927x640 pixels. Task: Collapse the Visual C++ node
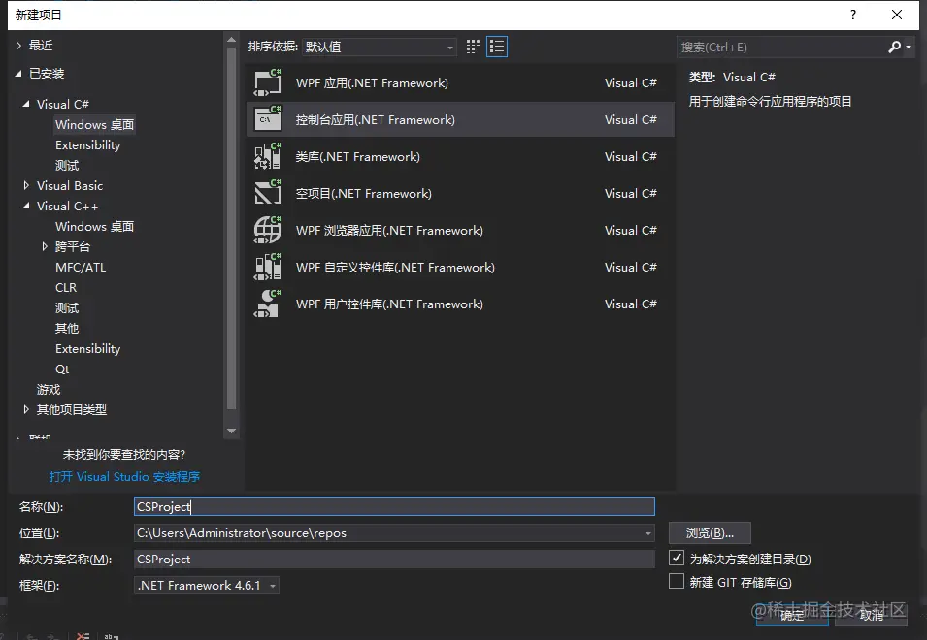point(26,206)
